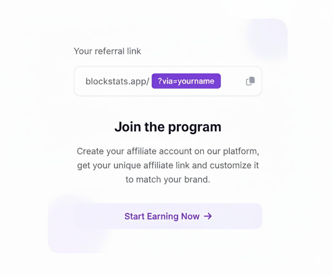Viewport: 333px width, 276px height.
Task: Click the line "Create your affiliate account on our platform"
Action: coord(168,151)
